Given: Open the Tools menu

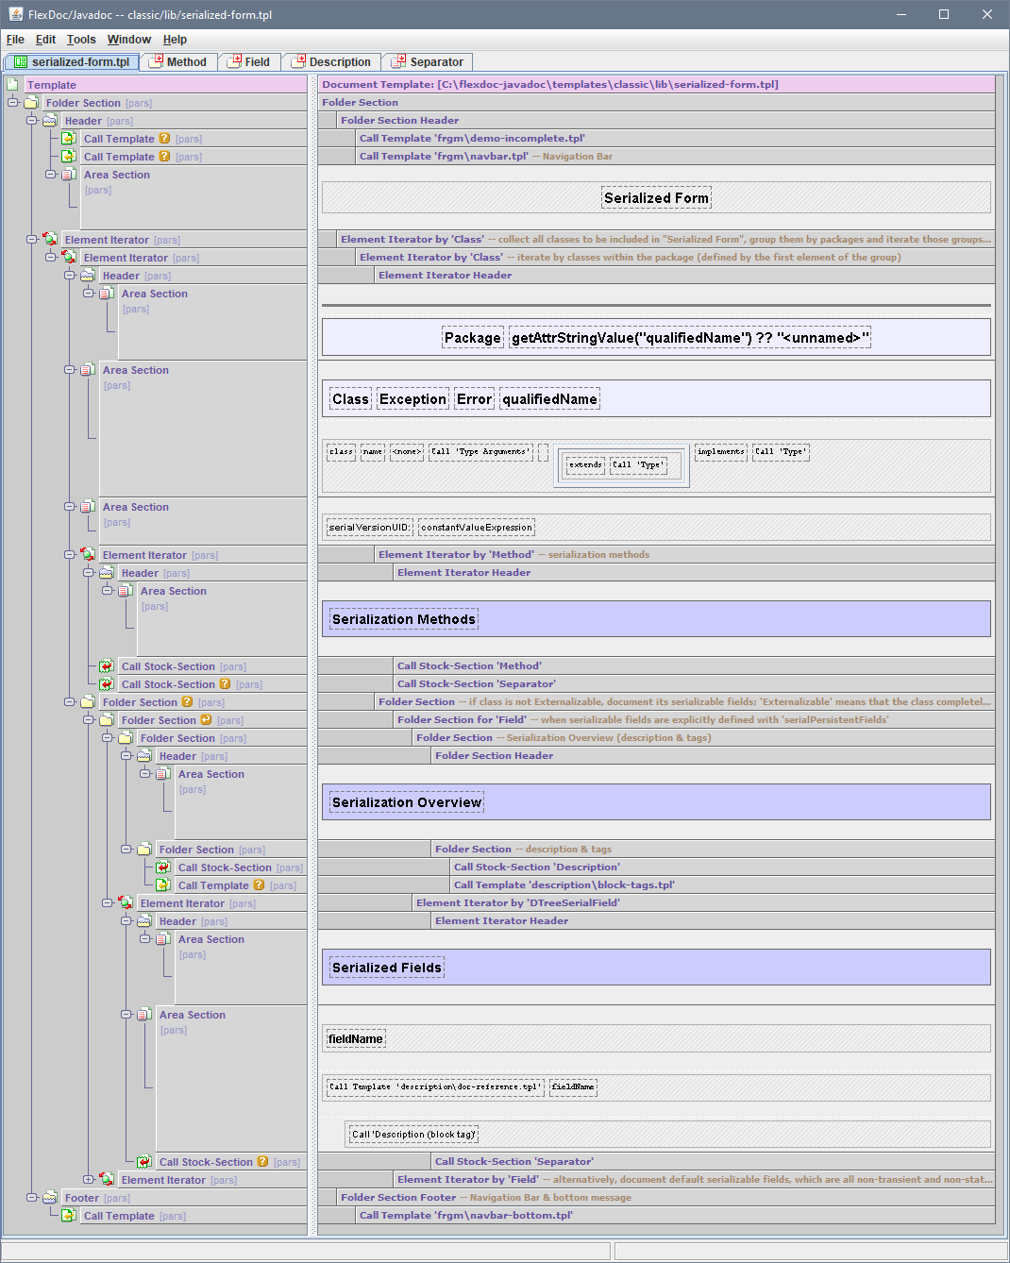Looking at the screenshot, I should click(x=81, y=40).
